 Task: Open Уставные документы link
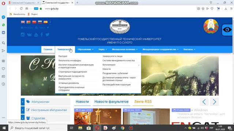tap(69, 83)
